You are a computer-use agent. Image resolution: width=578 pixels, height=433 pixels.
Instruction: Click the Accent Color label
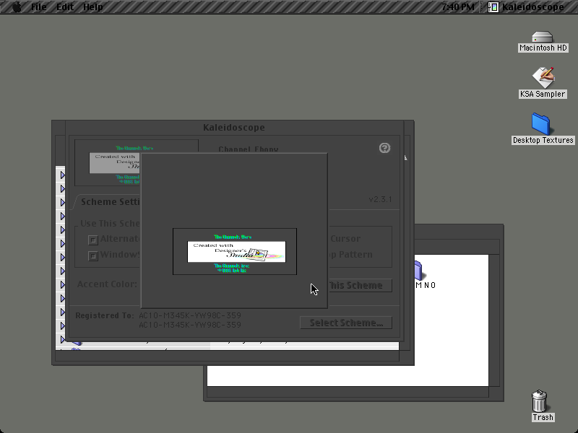click(107, 284)
